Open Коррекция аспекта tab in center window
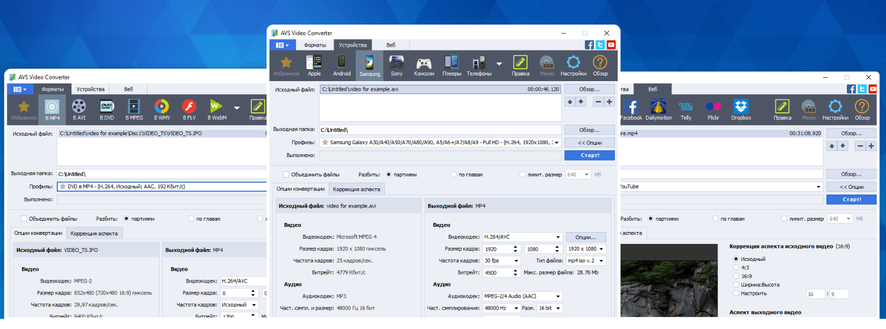This screenshot has width=886, height=329. [357, 189]
